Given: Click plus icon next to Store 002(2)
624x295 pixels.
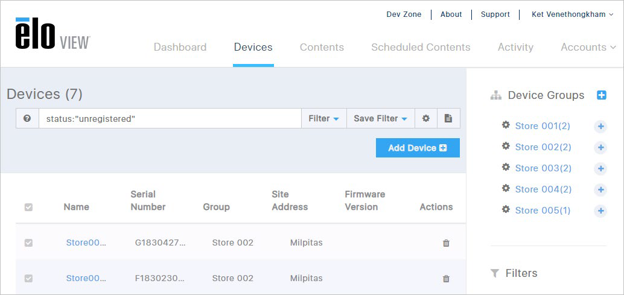Looking at the screenshot, I should [600, 148].
